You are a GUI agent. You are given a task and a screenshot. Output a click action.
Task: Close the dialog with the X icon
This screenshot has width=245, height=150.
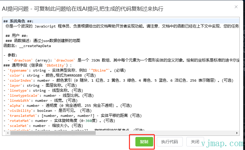(236, 7)
